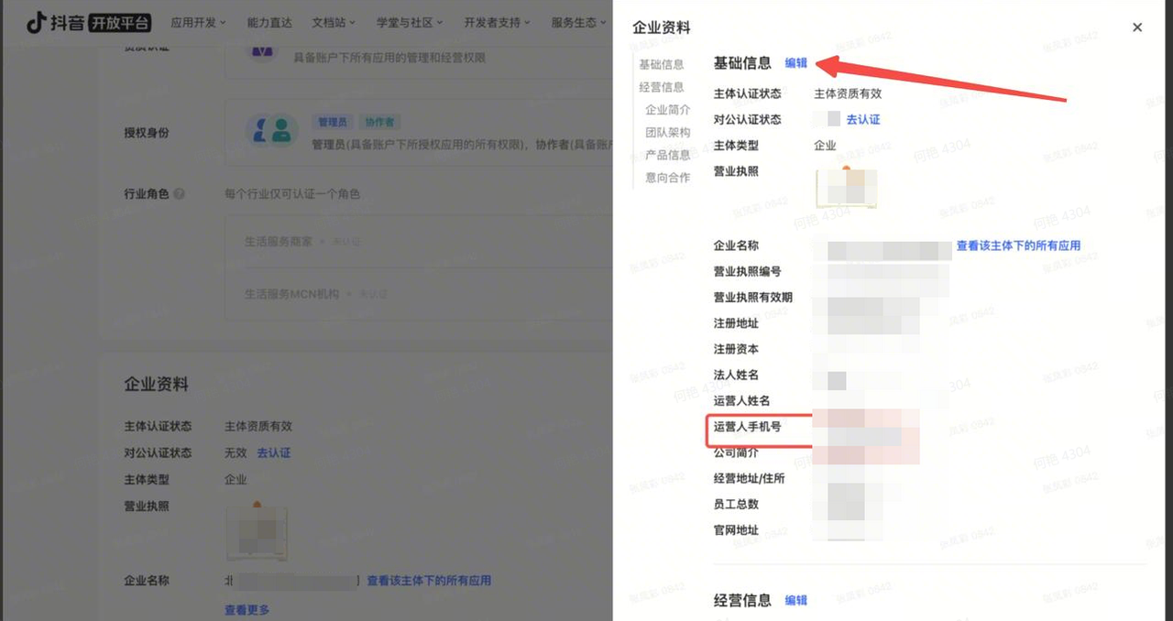Open 查看该主体下的所有应用 link in side panel

1018,245
